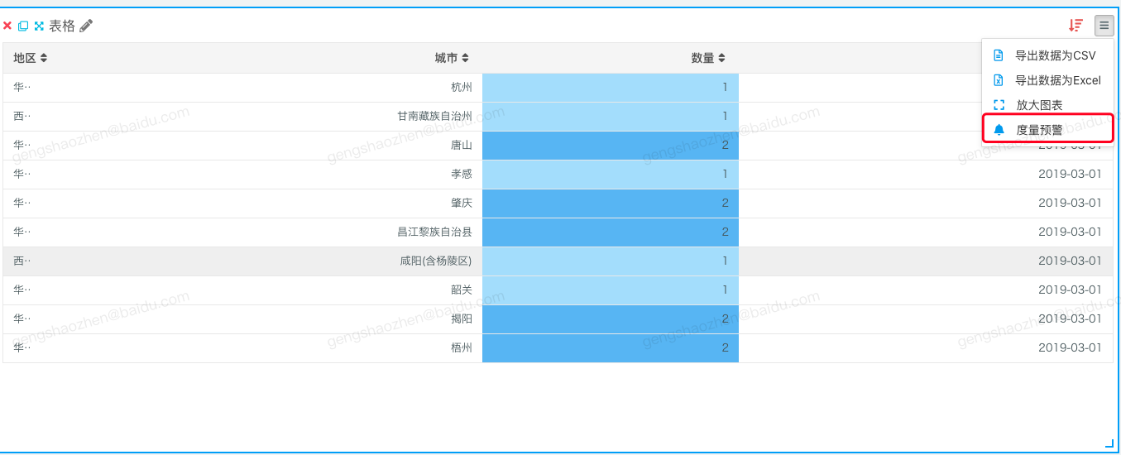Choose 放大图表 from the menu

click(1047, 105)
